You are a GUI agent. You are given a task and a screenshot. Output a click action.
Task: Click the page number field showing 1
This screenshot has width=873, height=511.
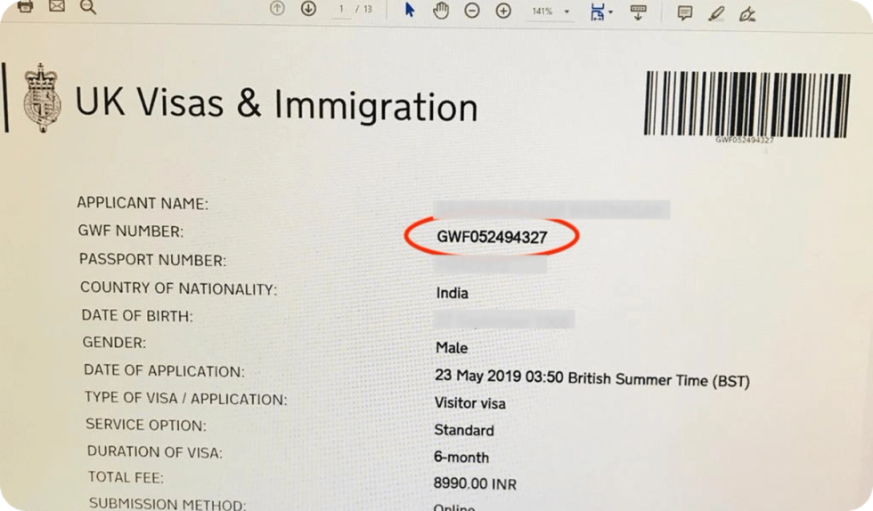coord(341,10)
